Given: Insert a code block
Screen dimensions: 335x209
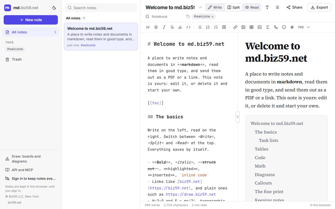Looking at the screenshot, I should 260,27.
